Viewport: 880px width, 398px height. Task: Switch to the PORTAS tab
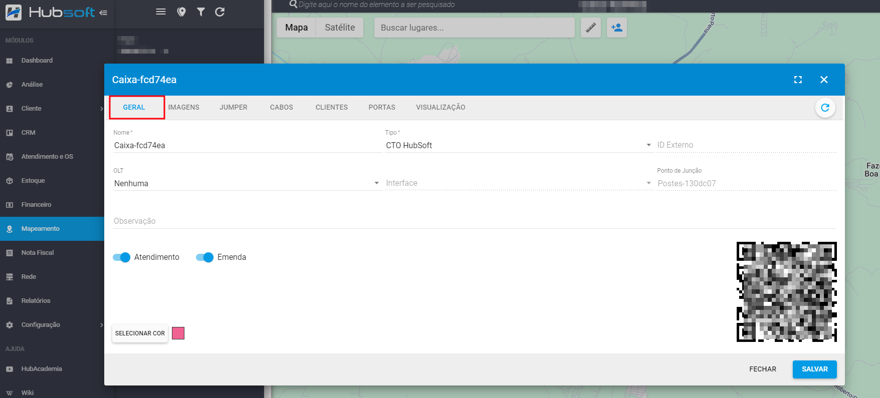(x=382, y=107)
